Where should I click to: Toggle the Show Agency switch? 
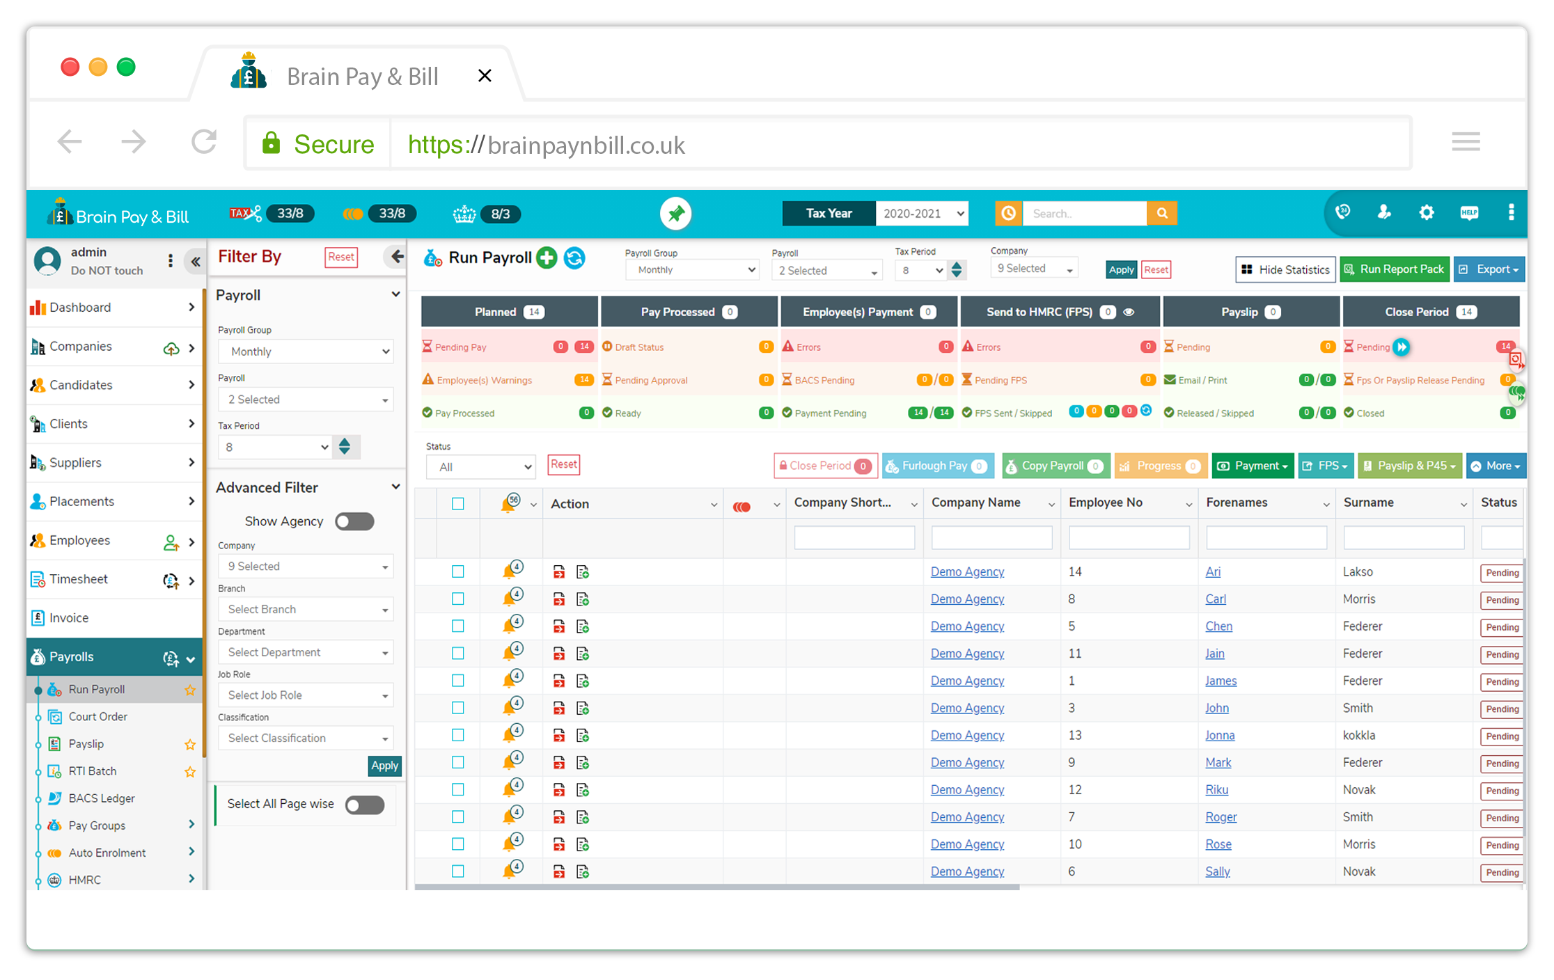click(x=354, y=521)
